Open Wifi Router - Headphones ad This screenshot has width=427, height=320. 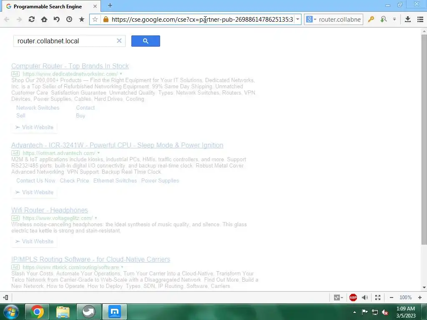pos(50,210)
